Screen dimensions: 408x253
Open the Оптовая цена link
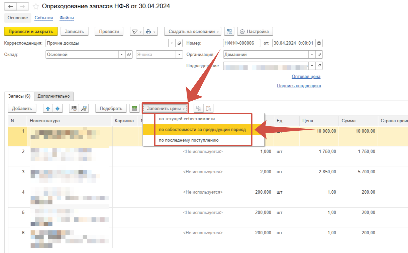tap(306, 76)
